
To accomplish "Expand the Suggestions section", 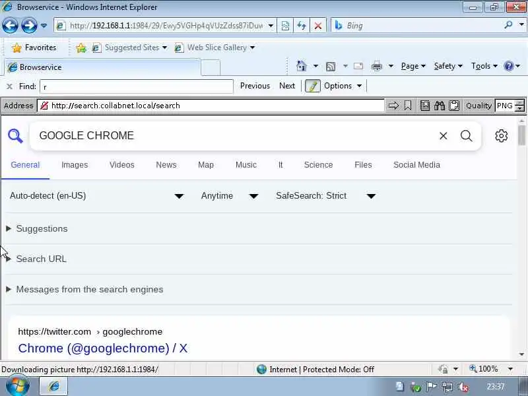I will coord(42,228).
